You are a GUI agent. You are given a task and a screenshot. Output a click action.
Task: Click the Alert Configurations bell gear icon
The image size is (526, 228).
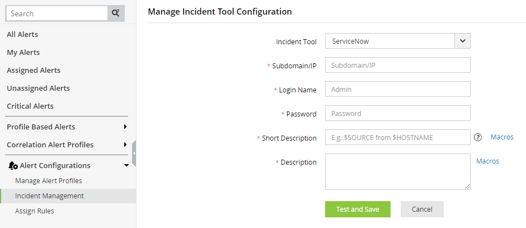click(13, 166)
